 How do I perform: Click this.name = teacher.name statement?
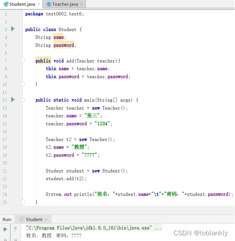(x=78, y=69)
